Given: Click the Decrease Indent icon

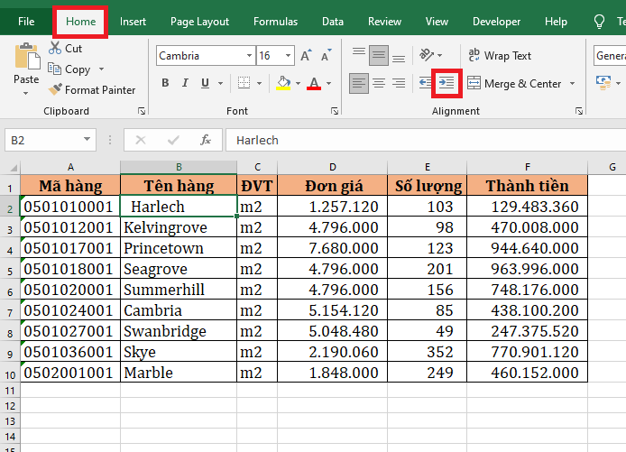Looking at the screenshot, I should 425,84.
